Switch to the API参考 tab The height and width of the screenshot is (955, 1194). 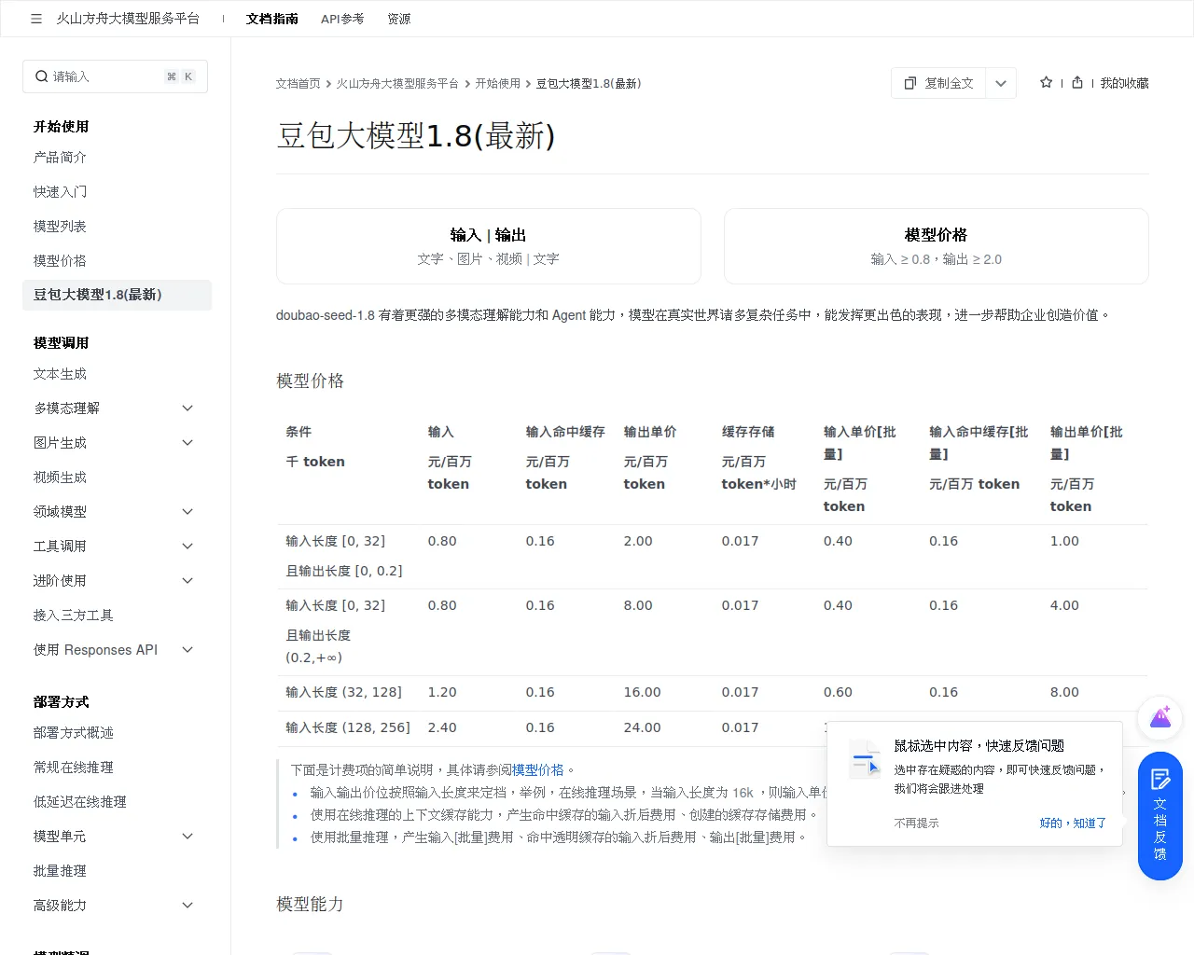342,19
